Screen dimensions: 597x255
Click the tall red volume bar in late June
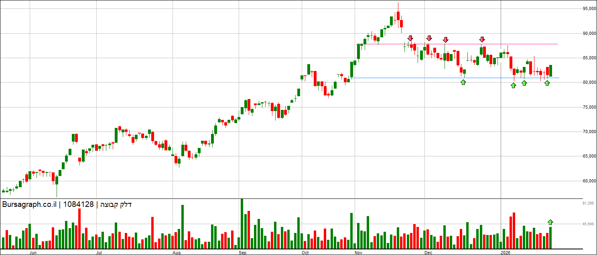click(79, 229)
